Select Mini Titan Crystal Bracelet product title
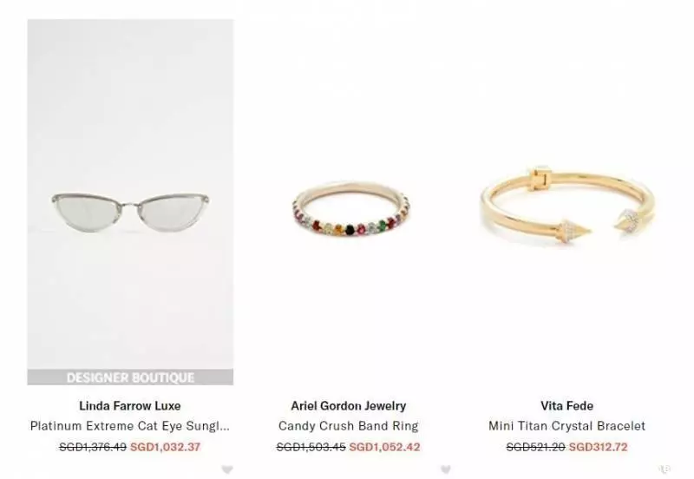The height and width of the screenshot is (479, 694). pos(567,426)
